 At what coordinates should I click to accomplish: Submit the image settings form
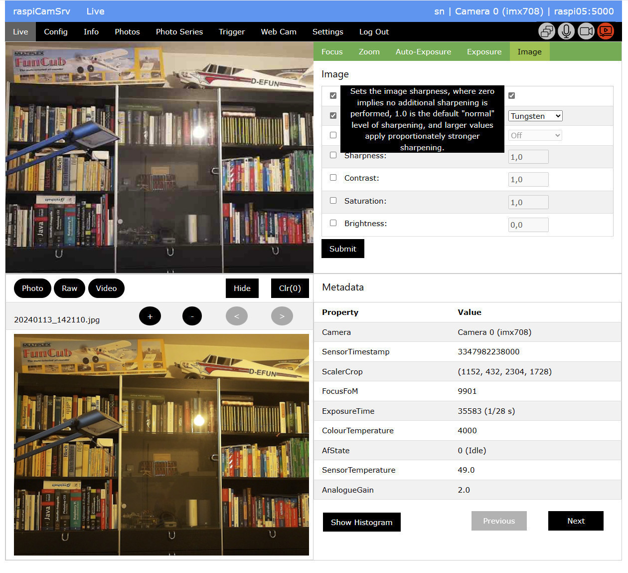342,249
